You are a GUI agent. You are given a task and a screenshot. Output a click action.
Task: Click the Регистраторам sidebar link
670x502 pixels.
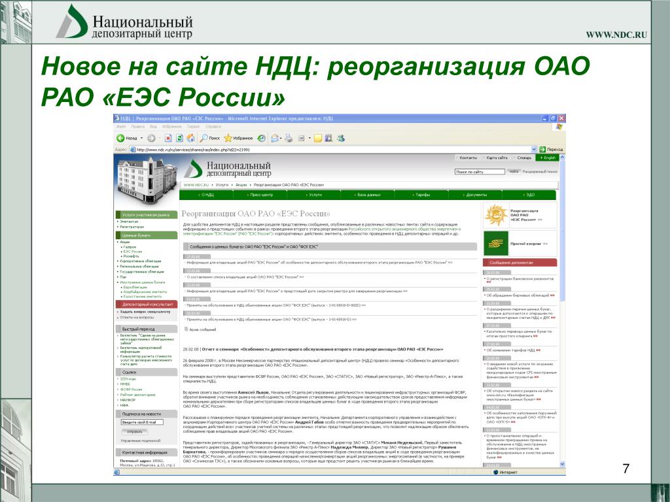pyautogui.click(x=132, y=227)
